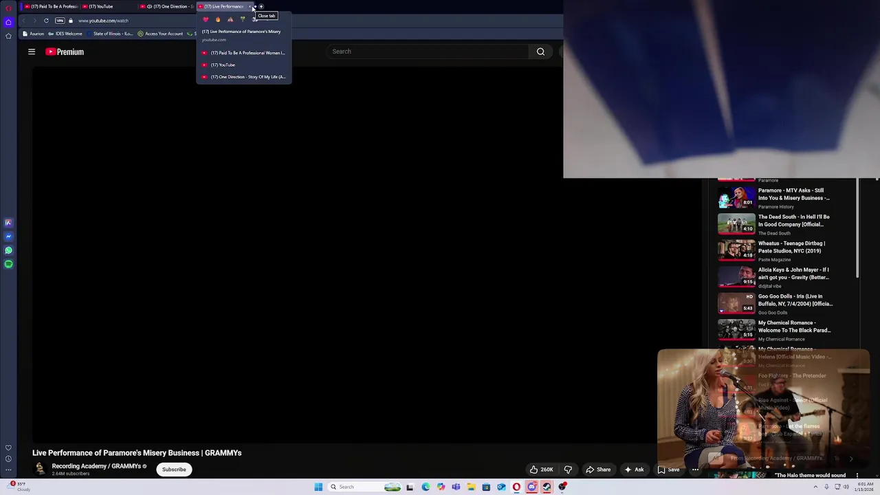Open options for Halo theme video
The height and width of the screenshot is (495, 880).
(857, 475)
